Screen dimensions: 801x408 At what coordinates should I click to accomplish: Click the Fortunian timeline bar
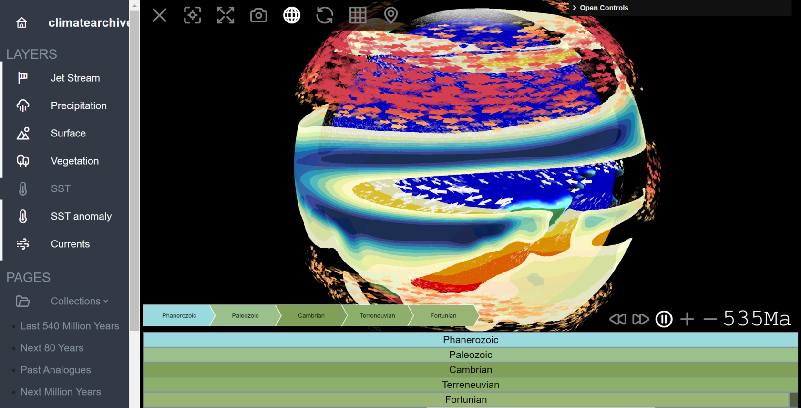tap(465, 399)
